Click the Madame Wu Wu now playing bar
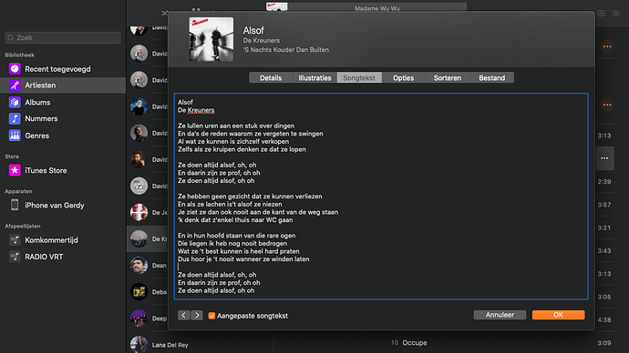The width and height of the screenshot is (629, 353). click(x=377, y=7)
